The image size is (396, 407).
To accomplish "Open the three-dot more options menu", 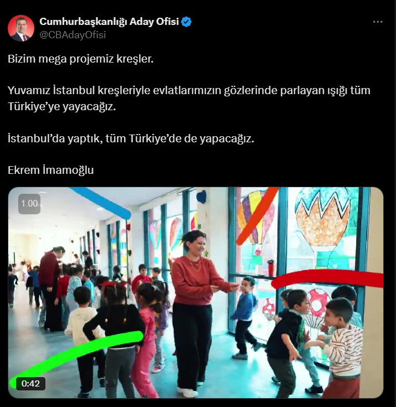I will [x=378, y=22].
